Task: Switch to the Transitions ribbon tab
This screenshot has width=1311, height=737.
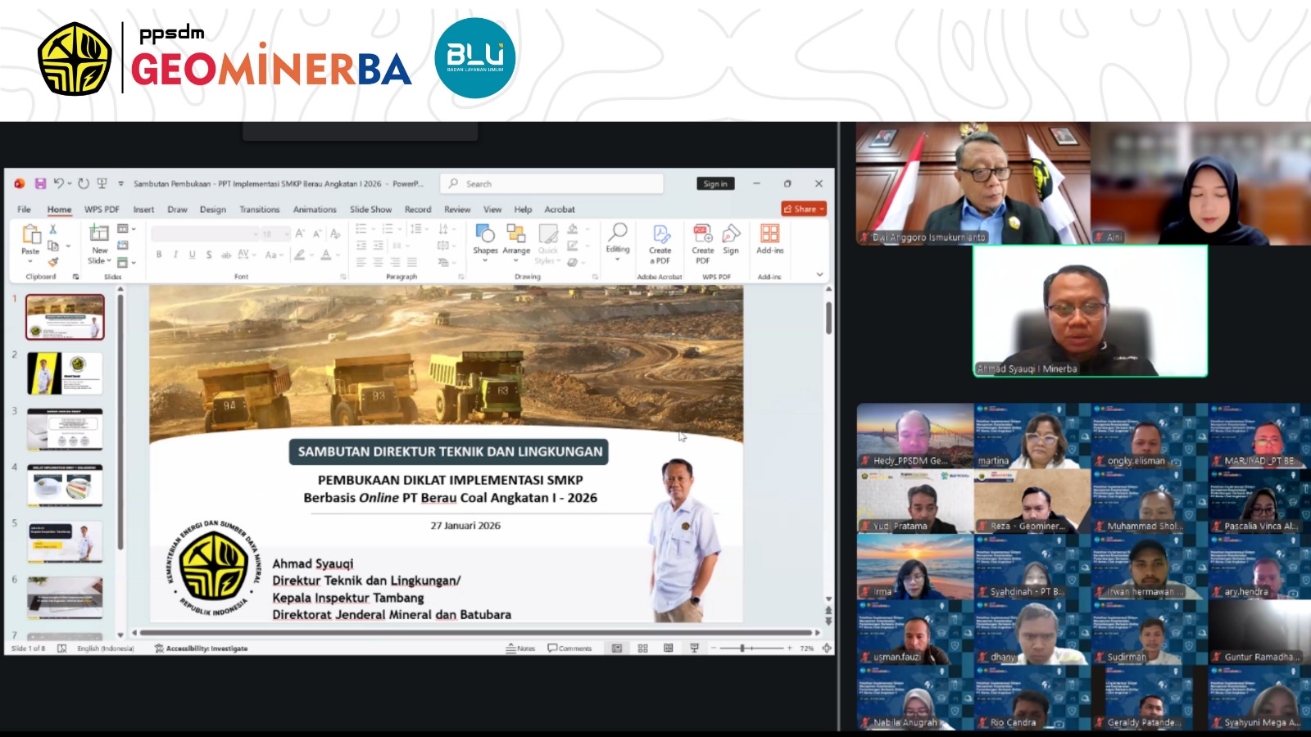Action: [x=259, y=210]
